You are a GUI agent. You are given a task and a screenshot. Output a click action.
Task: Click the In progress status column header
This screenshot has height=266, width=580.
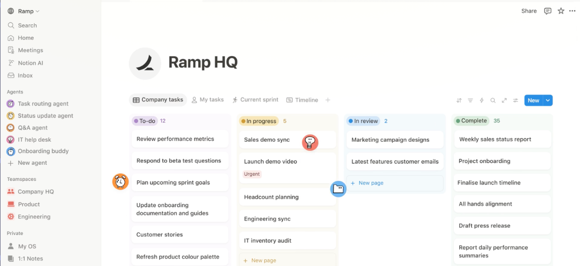[259, 121]
